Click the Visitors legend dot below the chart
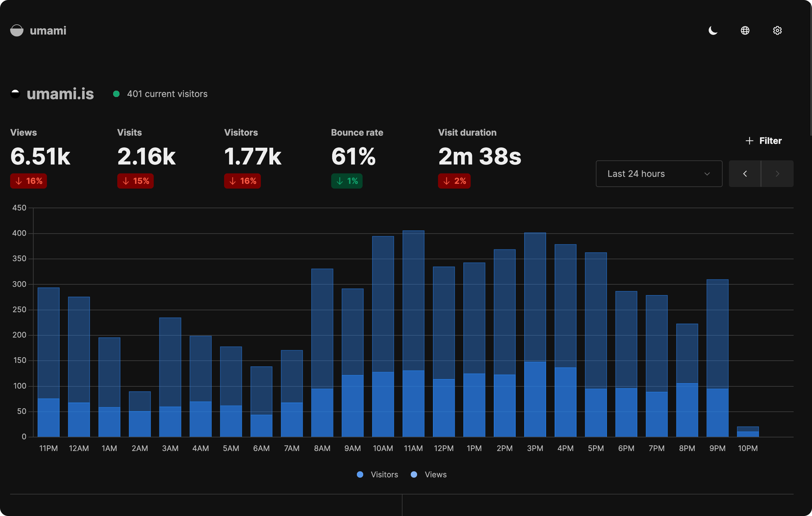The image size is (812, 516). coord(360,474)
